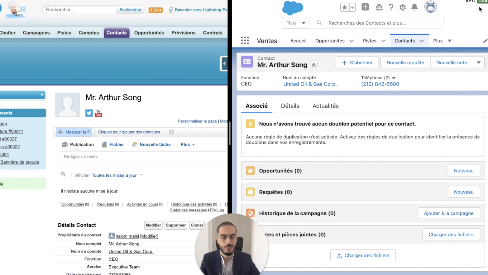The image size is (488, 275).
Task: Click the Nouvelle requête button
Action: [405, 63]
